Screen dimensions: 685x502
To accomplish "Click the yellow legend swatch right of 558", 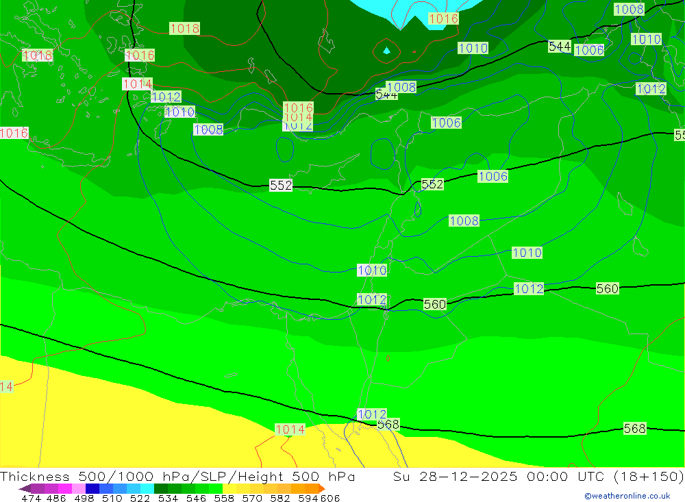I will 229,488.
